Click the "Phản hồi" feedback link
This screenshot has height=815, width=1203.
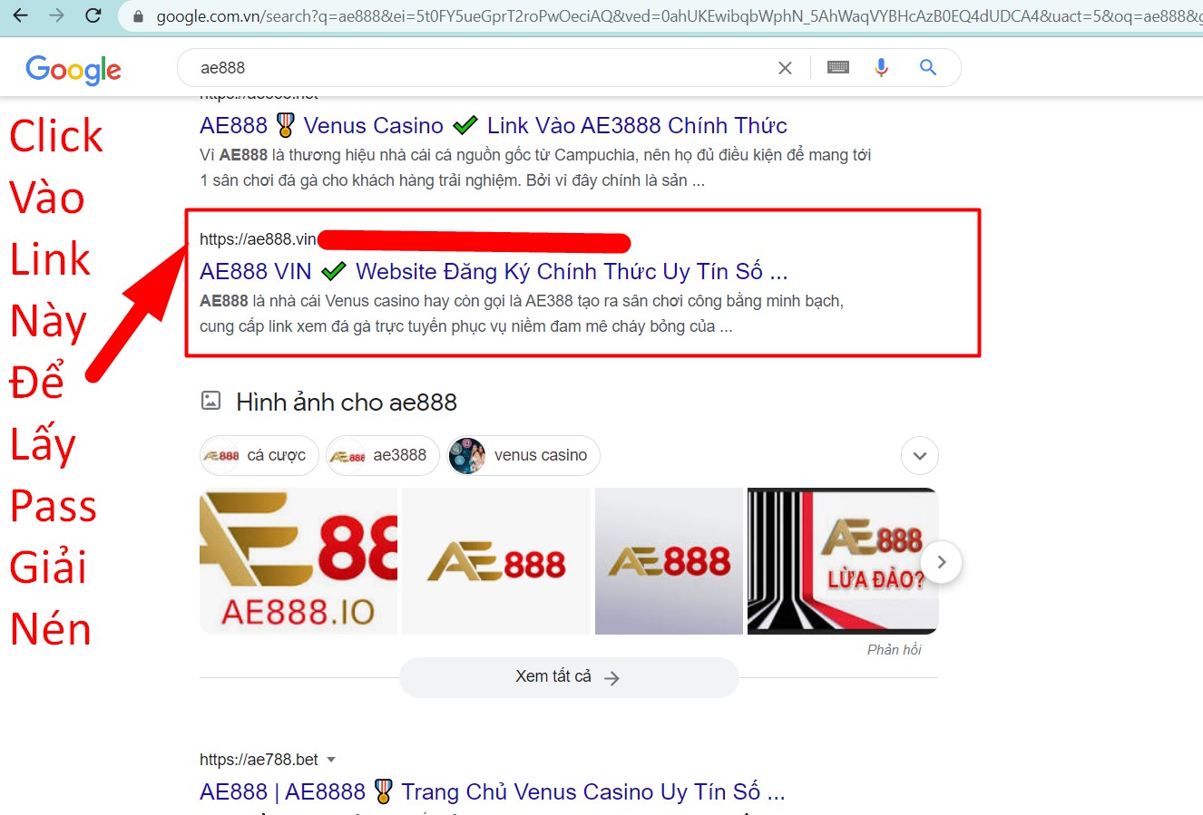coord(894,649)
